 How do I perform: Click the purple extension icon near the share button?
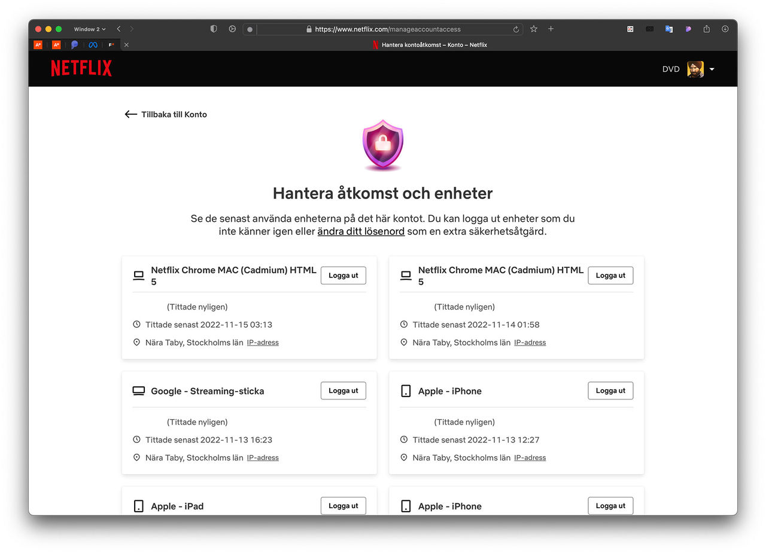click(x=688, y=29)
